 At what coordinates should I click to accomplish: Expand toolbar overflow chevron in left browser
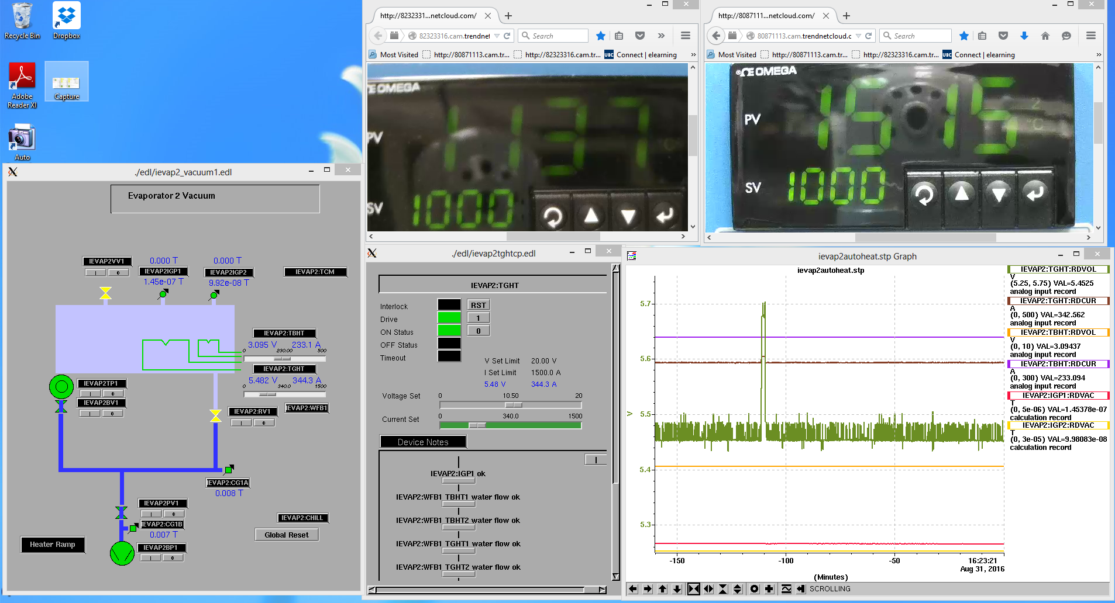[x=661, y=36]
